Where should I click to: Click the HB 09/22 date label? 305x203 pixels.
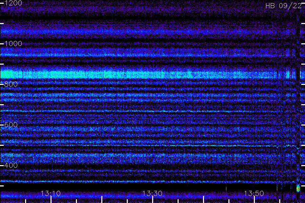coord(284,6)
